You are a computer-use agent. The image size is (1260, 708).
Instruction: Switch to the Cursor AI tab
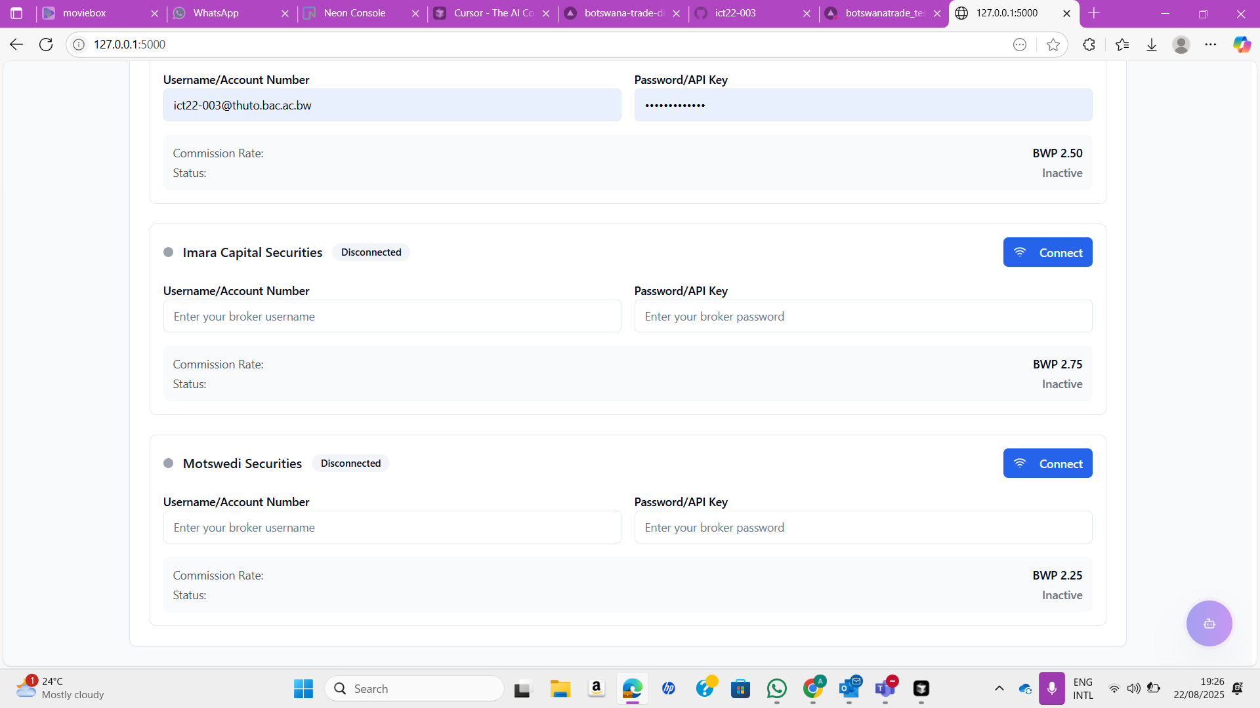pyautogui.click(x=492, y=13)
